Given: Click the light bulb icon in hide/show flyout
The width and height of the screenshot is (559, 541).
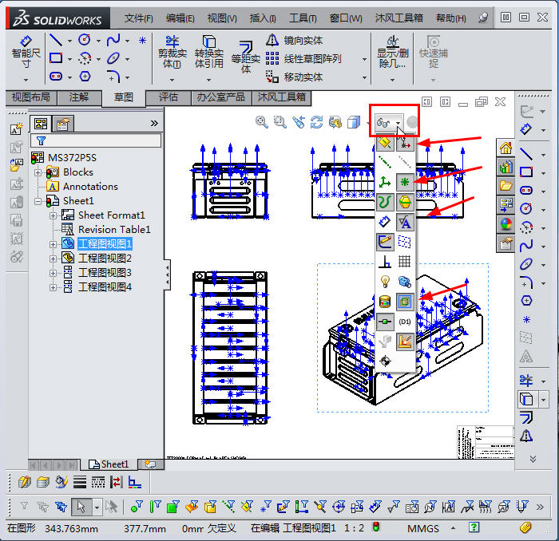Looking at the screenshot, I should tap(385, 282).
